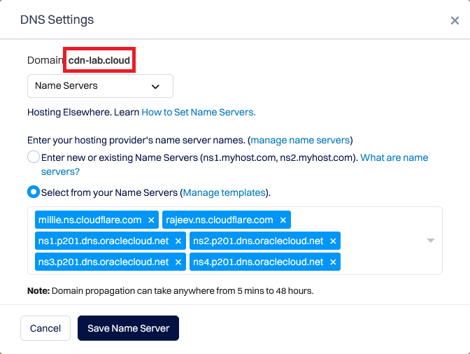
Task: Click the DNS Settings dialog title
Action: click(x=57, y=20)
